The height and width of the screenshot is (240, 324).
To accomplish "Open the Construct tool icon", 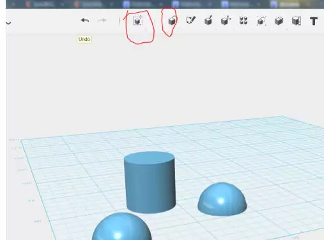I will pos(208,20).
